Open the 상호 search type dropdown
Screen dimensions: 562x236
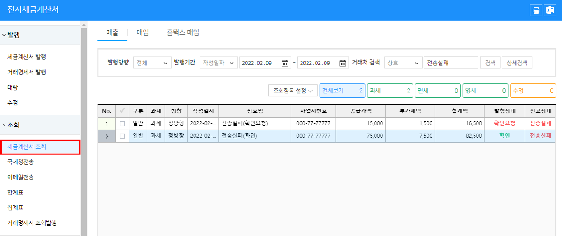(x=403, y=63)
